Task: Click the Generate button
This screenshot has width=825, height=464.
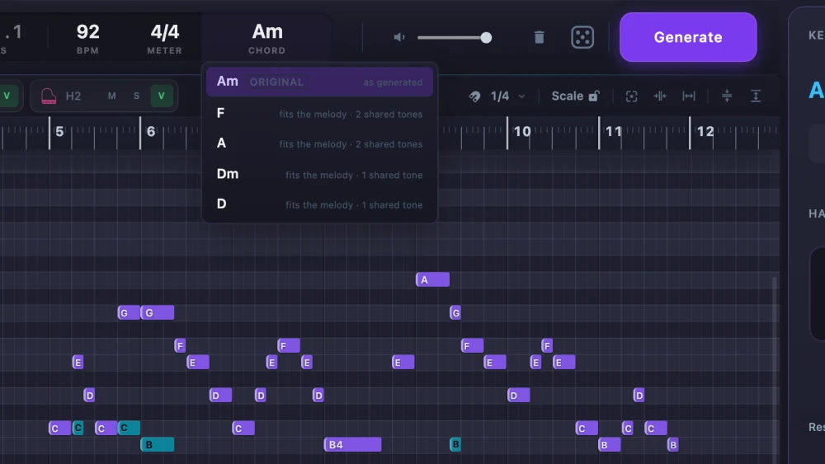Action: 688,37
